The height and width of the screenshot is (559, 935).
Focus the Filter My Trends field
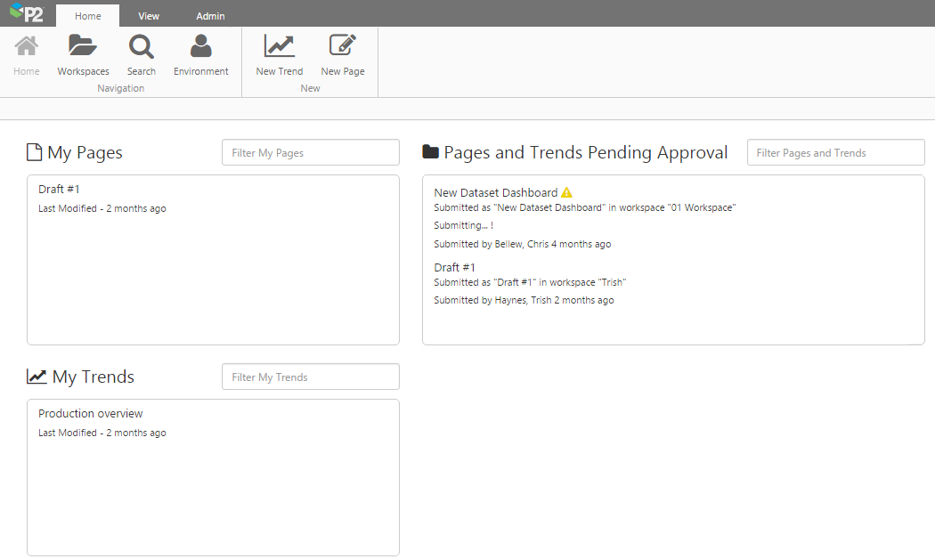coord(311,377)
